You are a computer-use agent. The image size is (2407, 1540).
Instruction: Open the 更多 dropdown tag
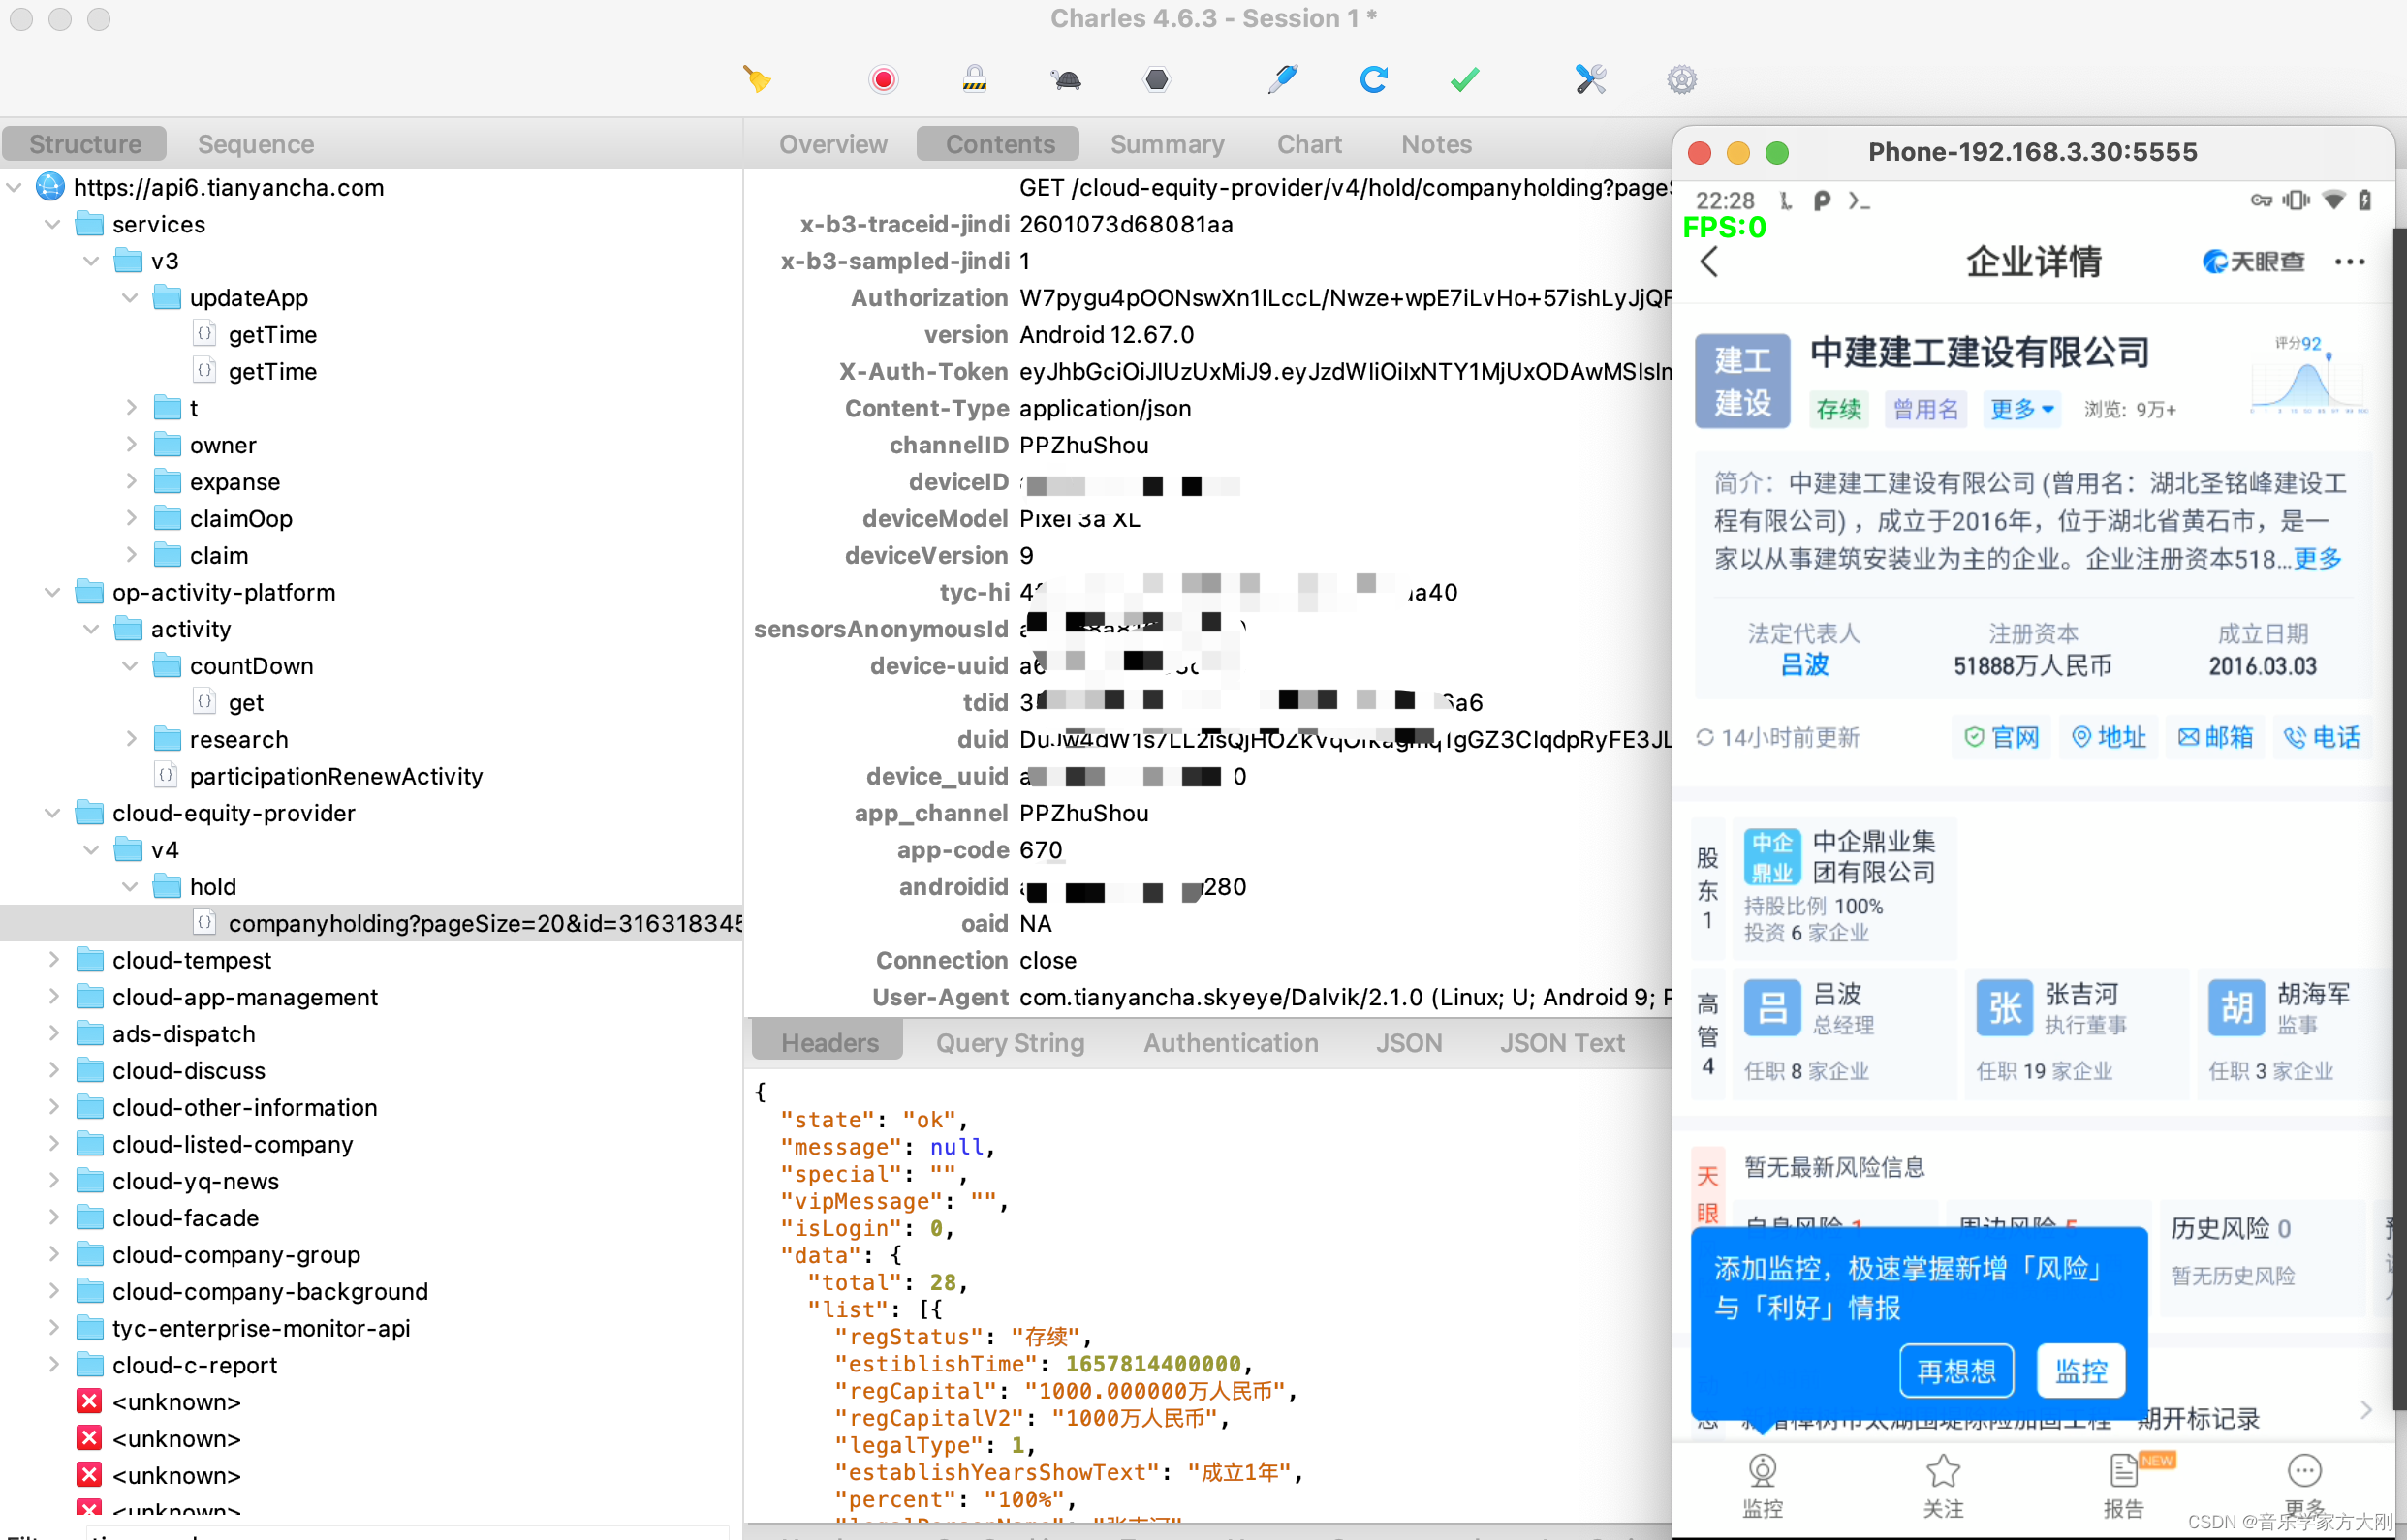coord(2020,409)
